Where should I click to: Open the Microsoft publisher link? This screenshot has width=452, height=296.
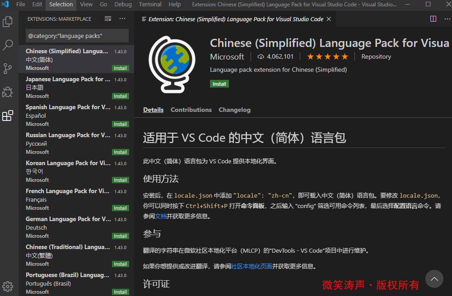coord(227,57)
